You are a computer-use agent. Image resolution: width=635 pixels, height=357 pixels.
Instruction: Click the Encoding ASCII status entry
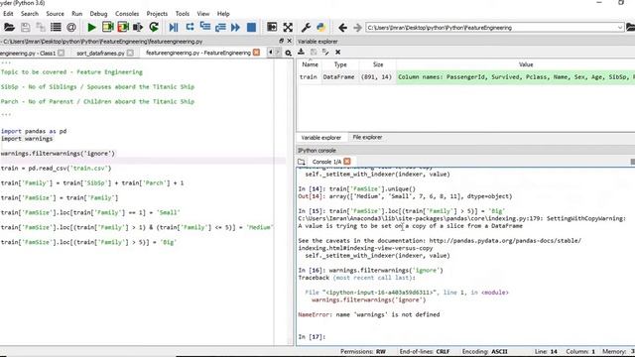(x=484, y=351)
